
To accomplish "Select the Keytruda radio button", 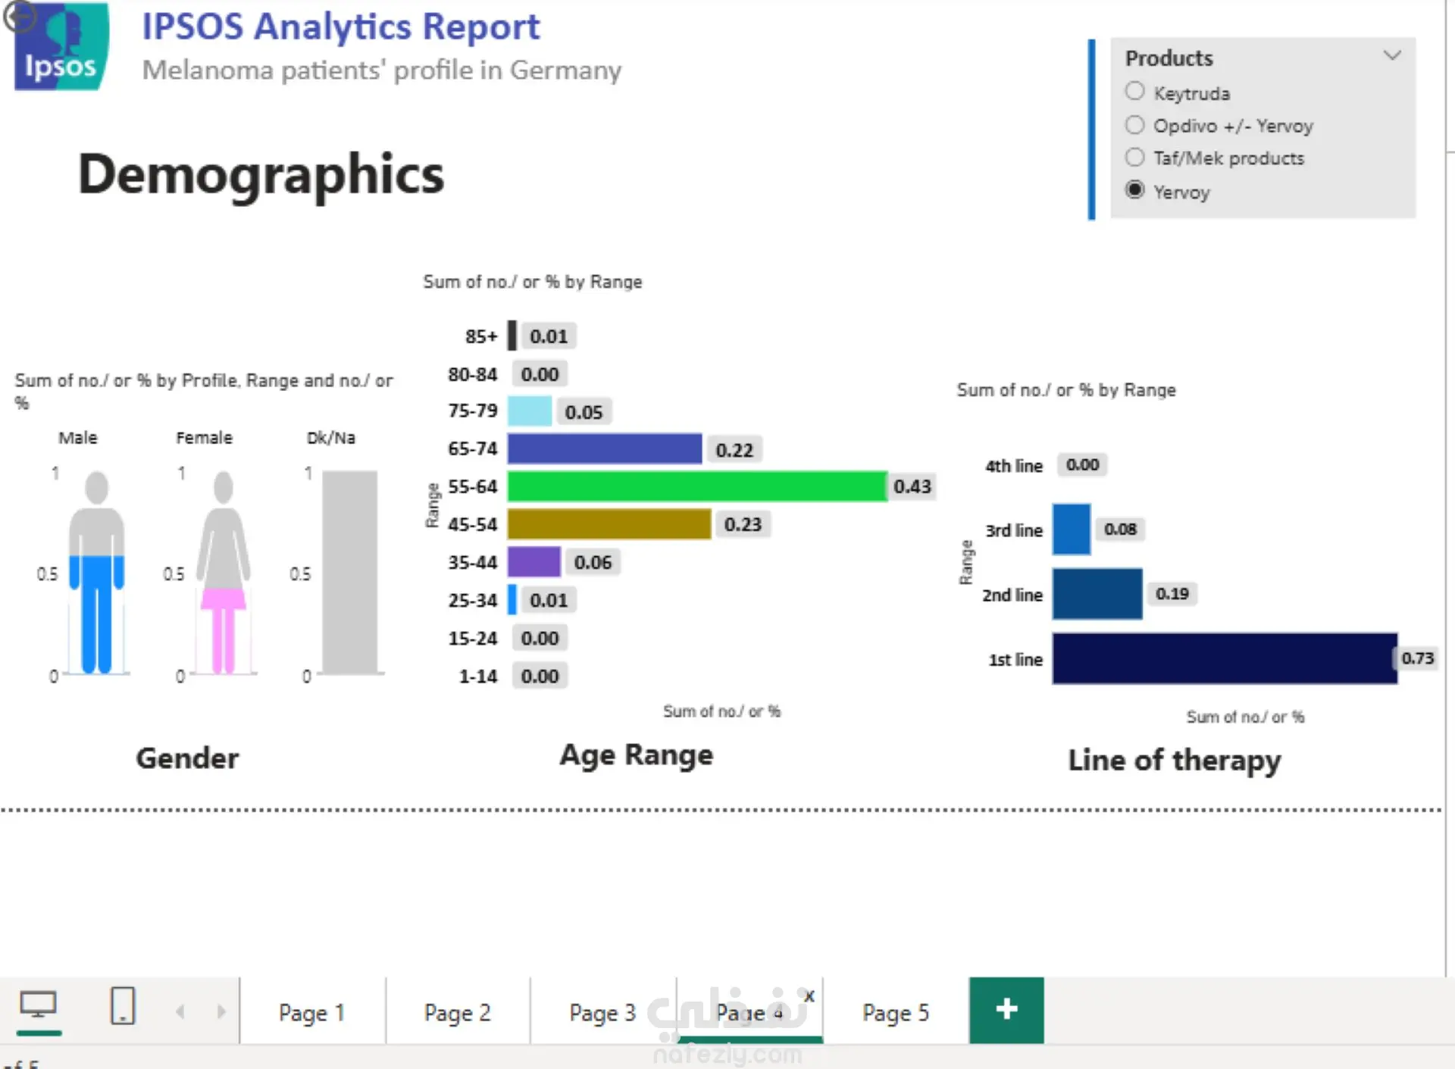I will [x=1134, y=92].
